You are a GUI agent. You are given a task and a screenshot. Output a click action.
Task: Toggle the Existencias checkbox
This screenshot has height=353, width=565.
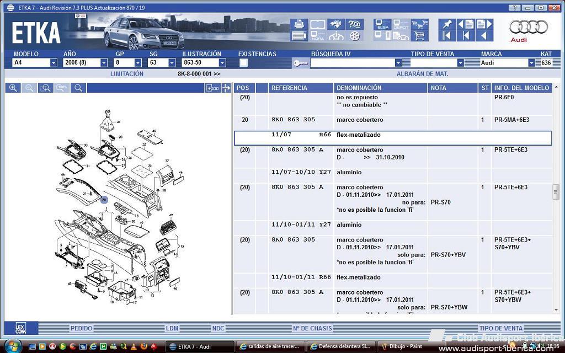click(x=243, y=63)
